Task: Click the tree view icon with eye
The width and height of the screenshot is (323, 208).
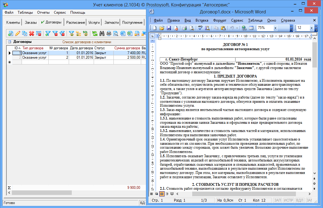Action: pos(78,33)
